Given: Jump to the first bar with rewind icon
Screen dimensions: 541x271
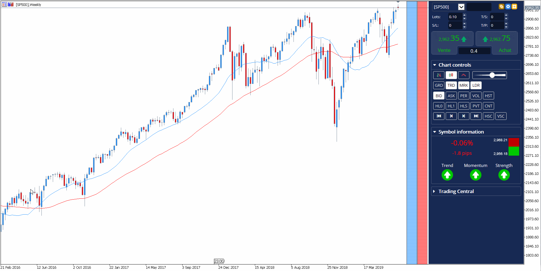Looking at the screenshot, I should [x=439, y=116].
